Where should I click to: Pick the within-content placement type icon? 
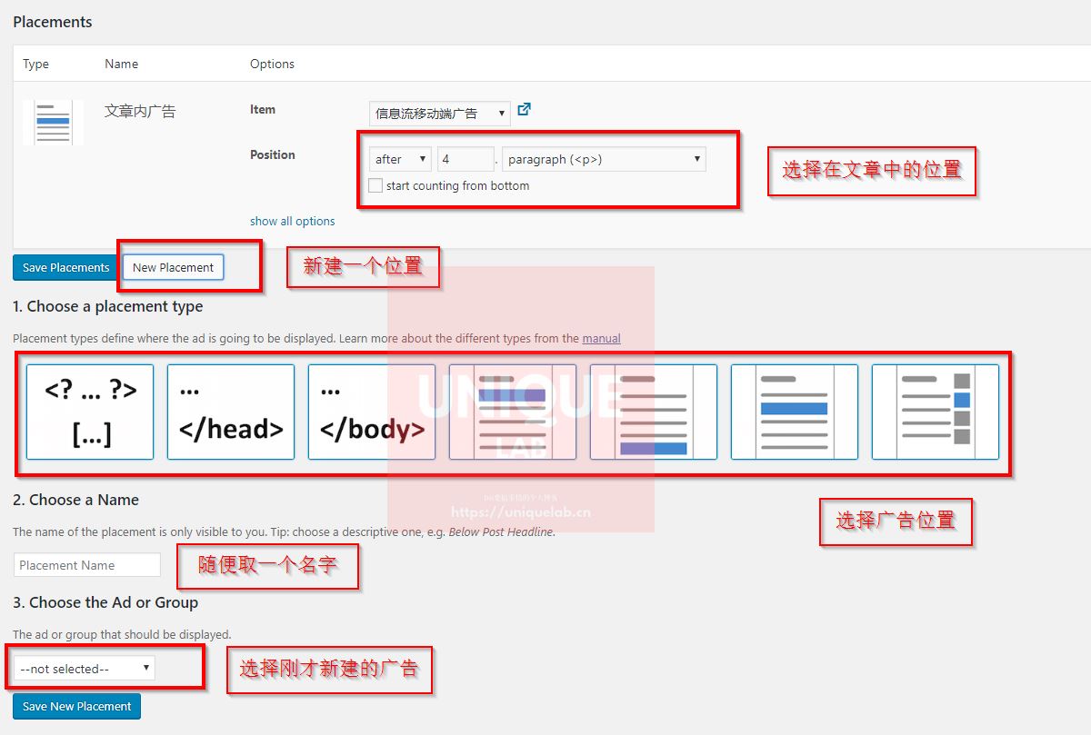795,412
